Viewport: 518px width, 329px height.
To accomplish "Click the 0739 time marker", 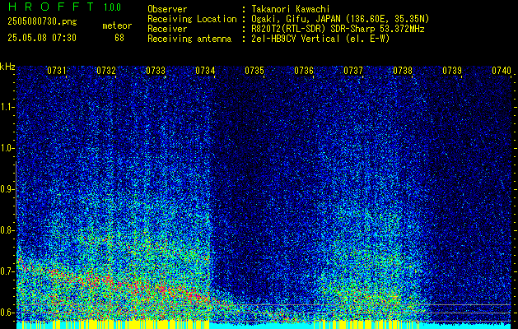I will click(452, 71).
